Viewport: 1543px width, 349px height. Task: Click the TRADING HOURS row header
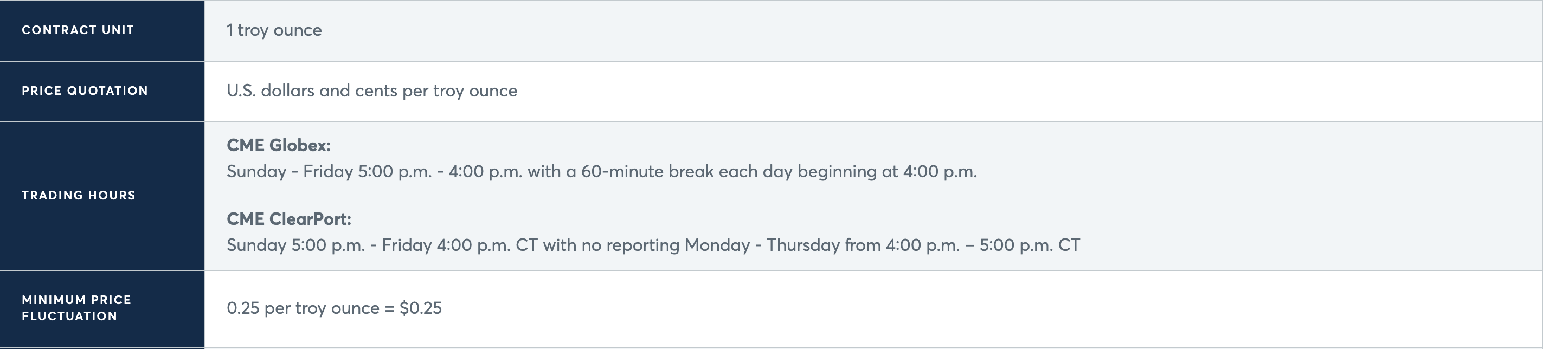(79, 195)
